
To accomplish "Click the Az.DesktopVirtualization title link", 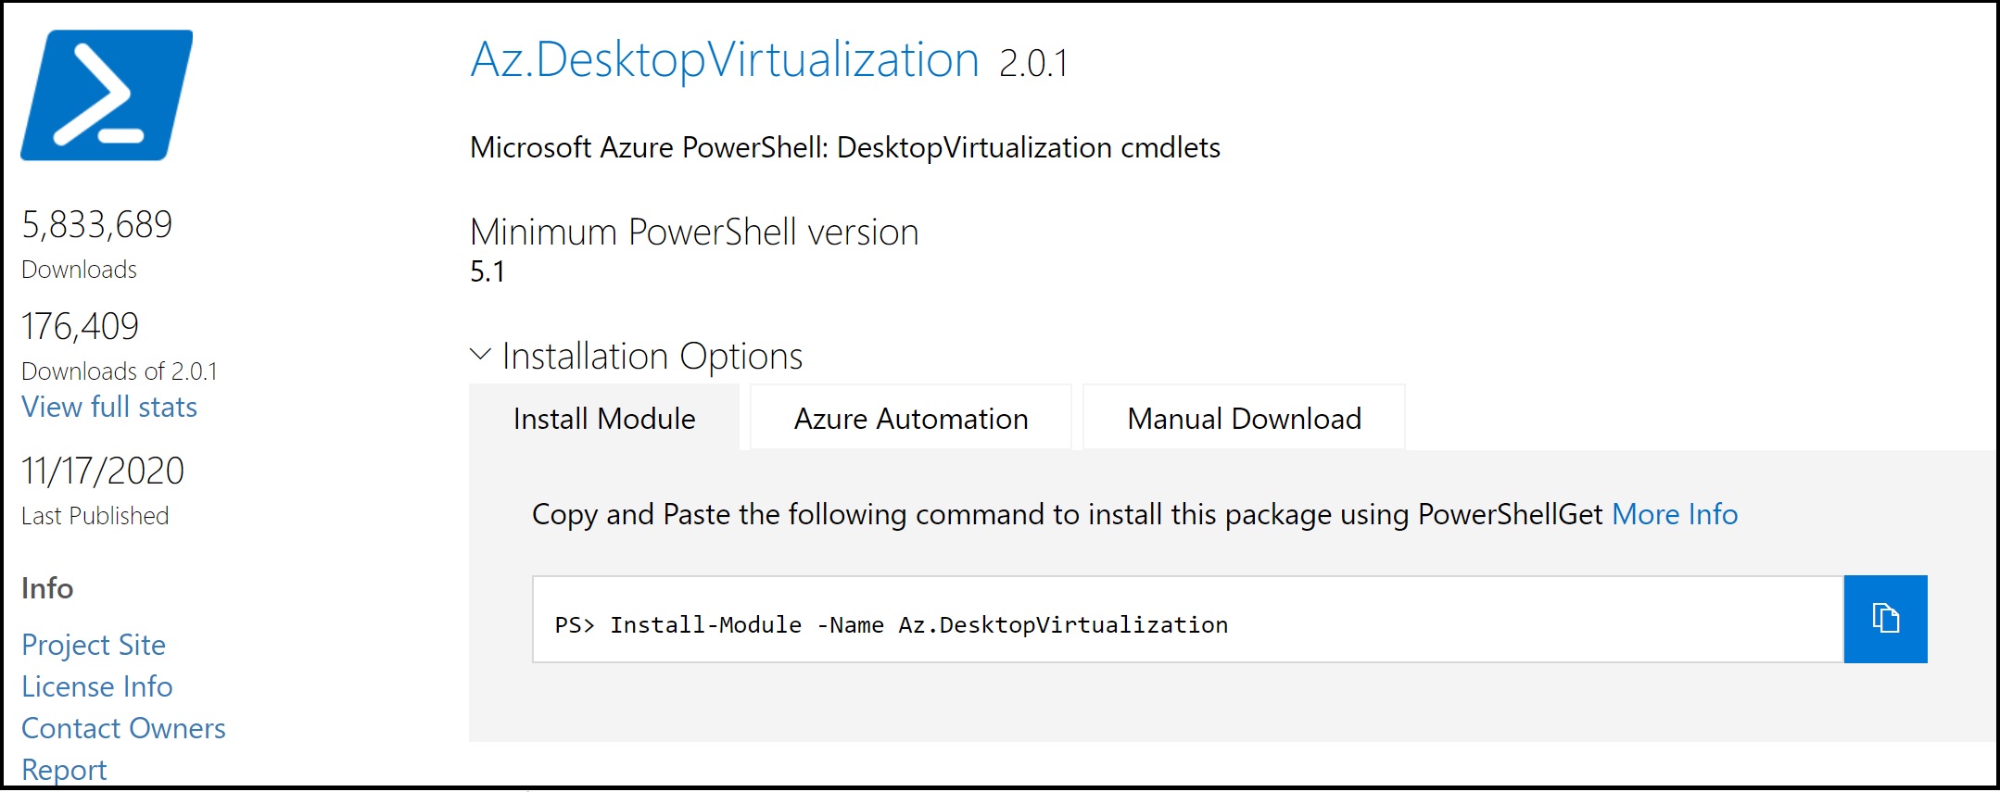I will [725, 60].
